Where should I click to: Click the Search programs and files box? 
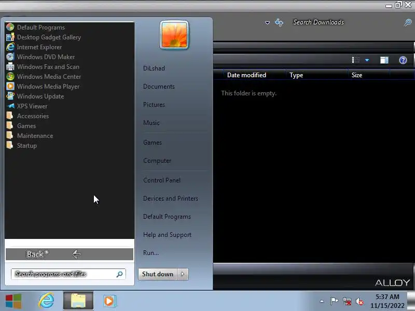pos(68,274)
